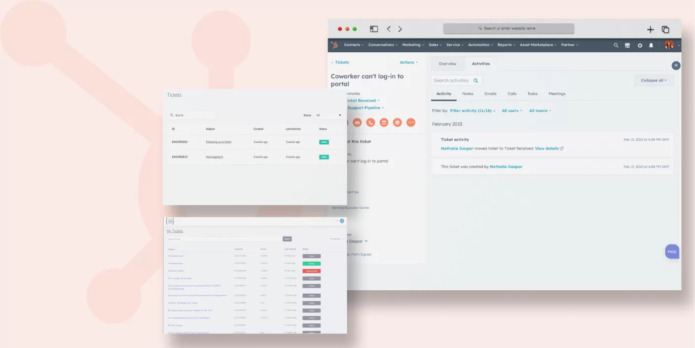Expand the Marketing menu
695x348 pixels.
pos(413,45)
